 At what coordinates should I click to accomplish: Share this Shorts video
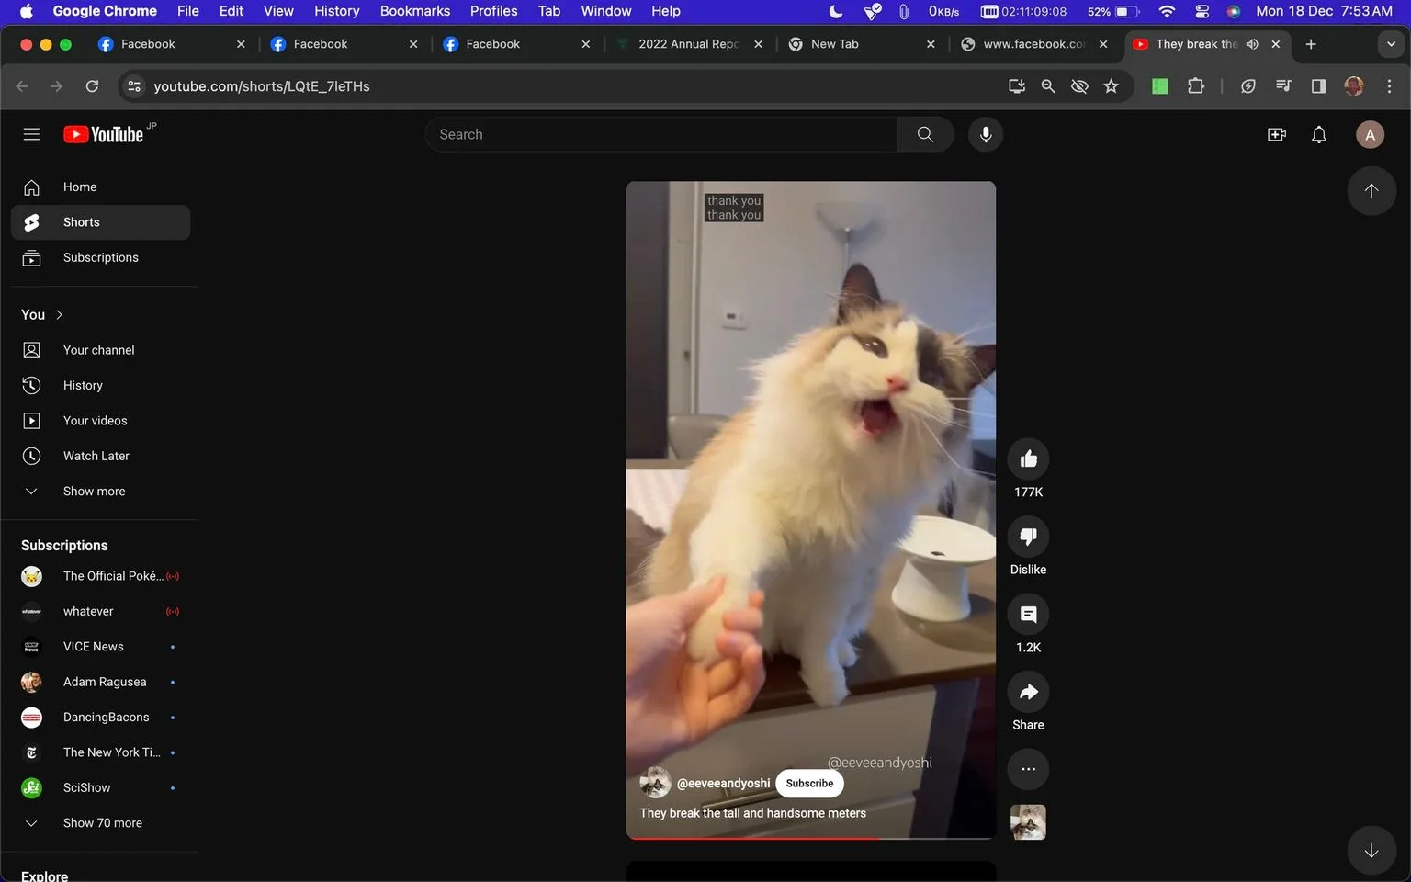pyautogui.click(x=1028, y=692)
